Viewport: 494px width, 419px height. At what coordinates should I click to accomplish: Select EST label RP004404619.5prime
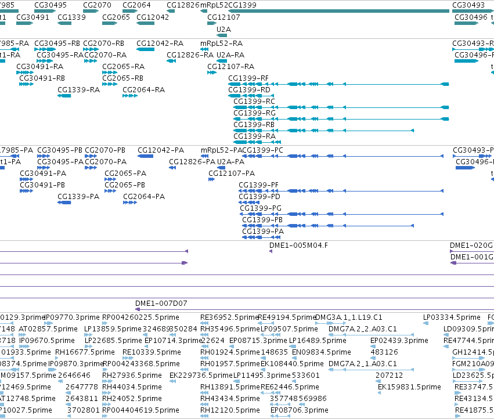click(140, 410)
